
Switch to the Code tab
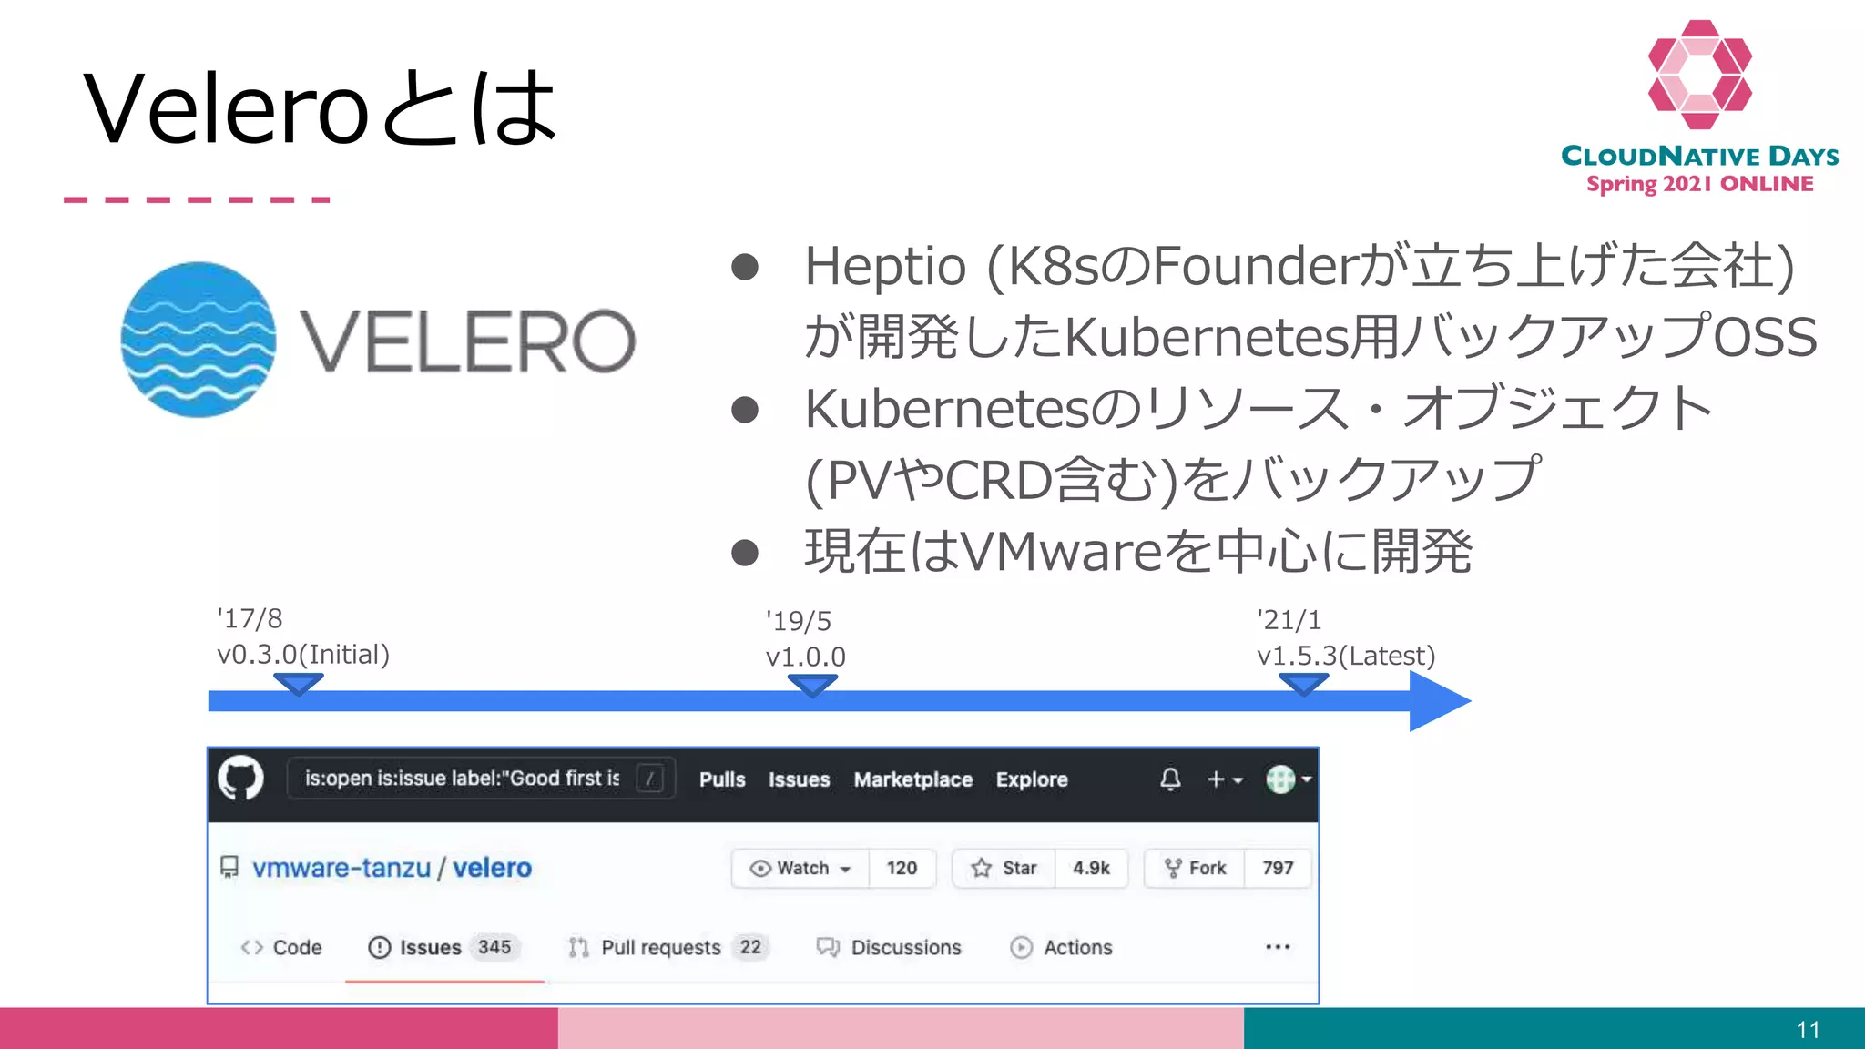pyautogui.click(x=280, y=947)
